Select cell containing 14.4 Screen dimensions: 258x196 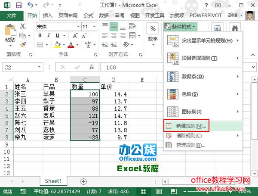pos(114,94)
